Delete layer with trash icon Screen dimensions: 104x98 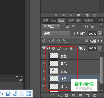[x=95, y=95]
